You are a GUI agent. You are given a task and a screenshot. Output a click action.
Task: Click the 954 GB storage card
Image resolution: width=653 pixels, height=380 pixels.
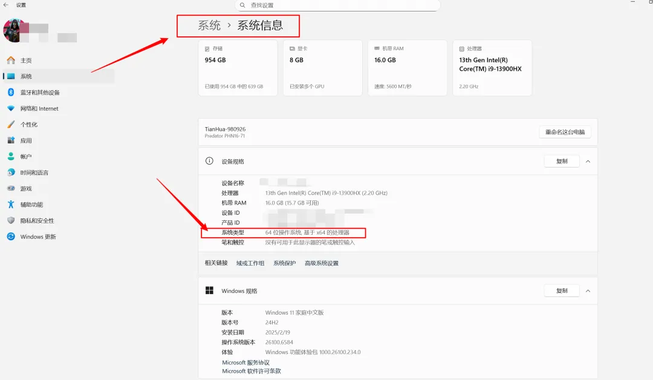238,68
